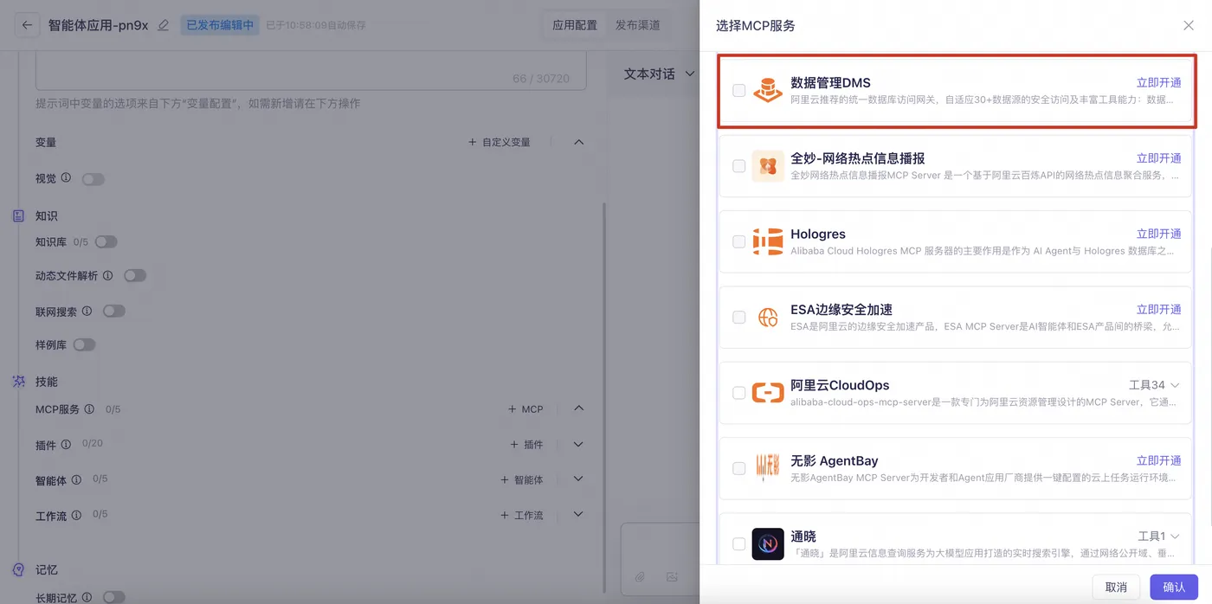Toggle the 联网搜索 switch
This screenshot has width=1212, height=604.
pyautogui.click(x=114, y=311)
